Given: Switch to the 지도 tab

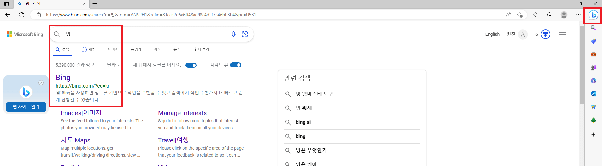Looking at the screenshot, I should [x=157, y=49].
